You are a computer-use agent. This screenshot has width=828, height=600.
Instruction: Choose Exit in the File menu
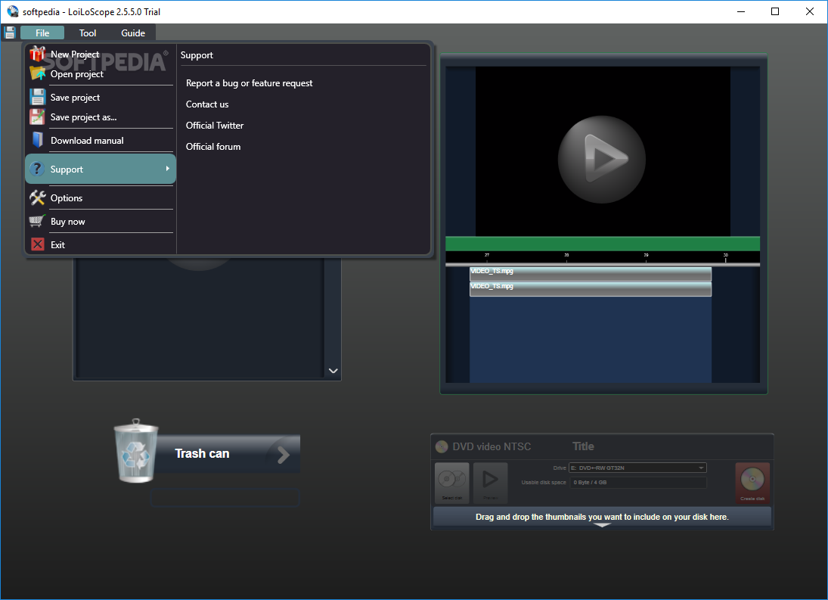point(57,245)
